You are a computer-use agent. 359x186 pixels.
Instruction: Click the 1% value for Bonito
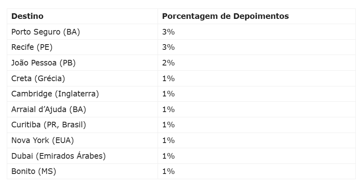pos(168,171)
